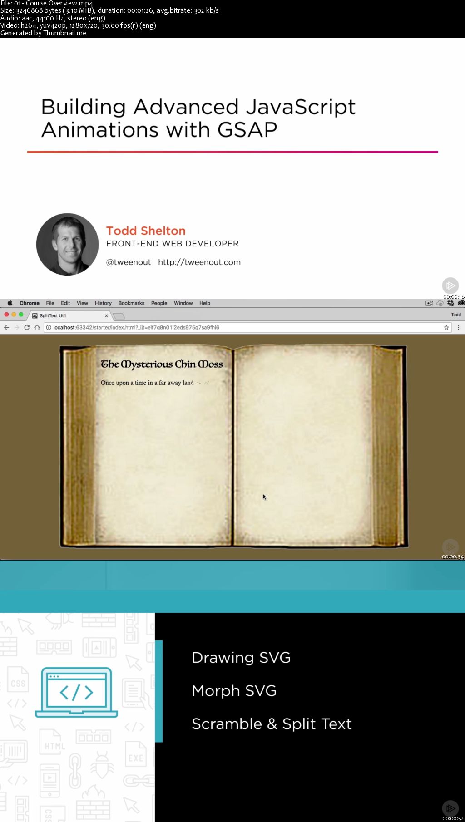Open the Window menu
The image size is (465, 822).
click(183, 303)
